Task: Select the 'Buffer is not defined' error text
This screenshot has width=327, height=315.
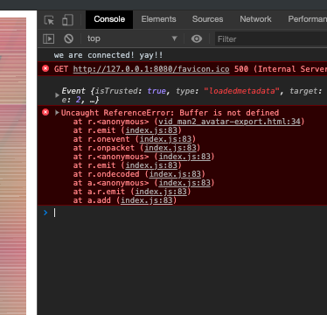Action: point(229,113)
